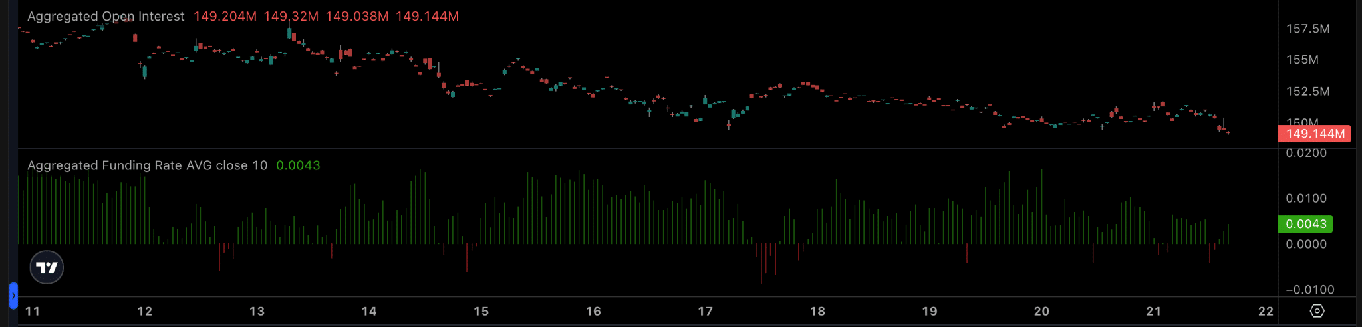Open chart settings gear icon
The height and width of the screenshot is (327, 1362).
1317,311
